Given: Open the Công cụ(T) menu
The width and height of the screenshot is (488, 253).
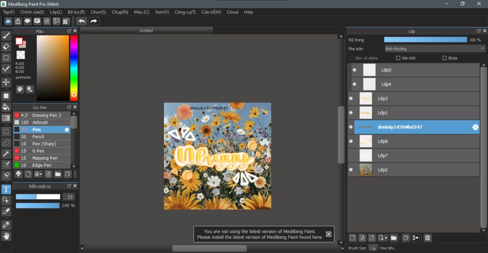Looking at the screenshot, I should (x=185, y=12).
